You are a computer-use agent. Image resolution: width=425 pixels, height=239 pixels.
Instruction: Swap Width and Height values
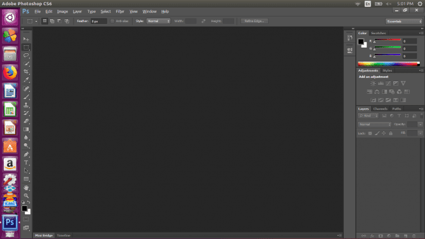[x=203, y=21]
